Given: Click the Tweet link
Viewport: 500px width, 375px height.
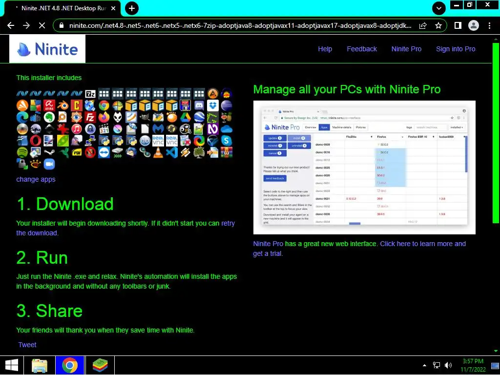Looking at the screenshot, I should coord(27,345).
